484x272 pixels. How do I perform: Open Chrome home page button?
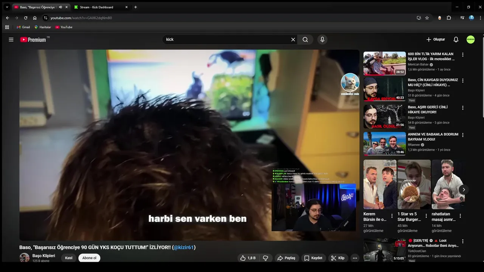tap(35, 18)
